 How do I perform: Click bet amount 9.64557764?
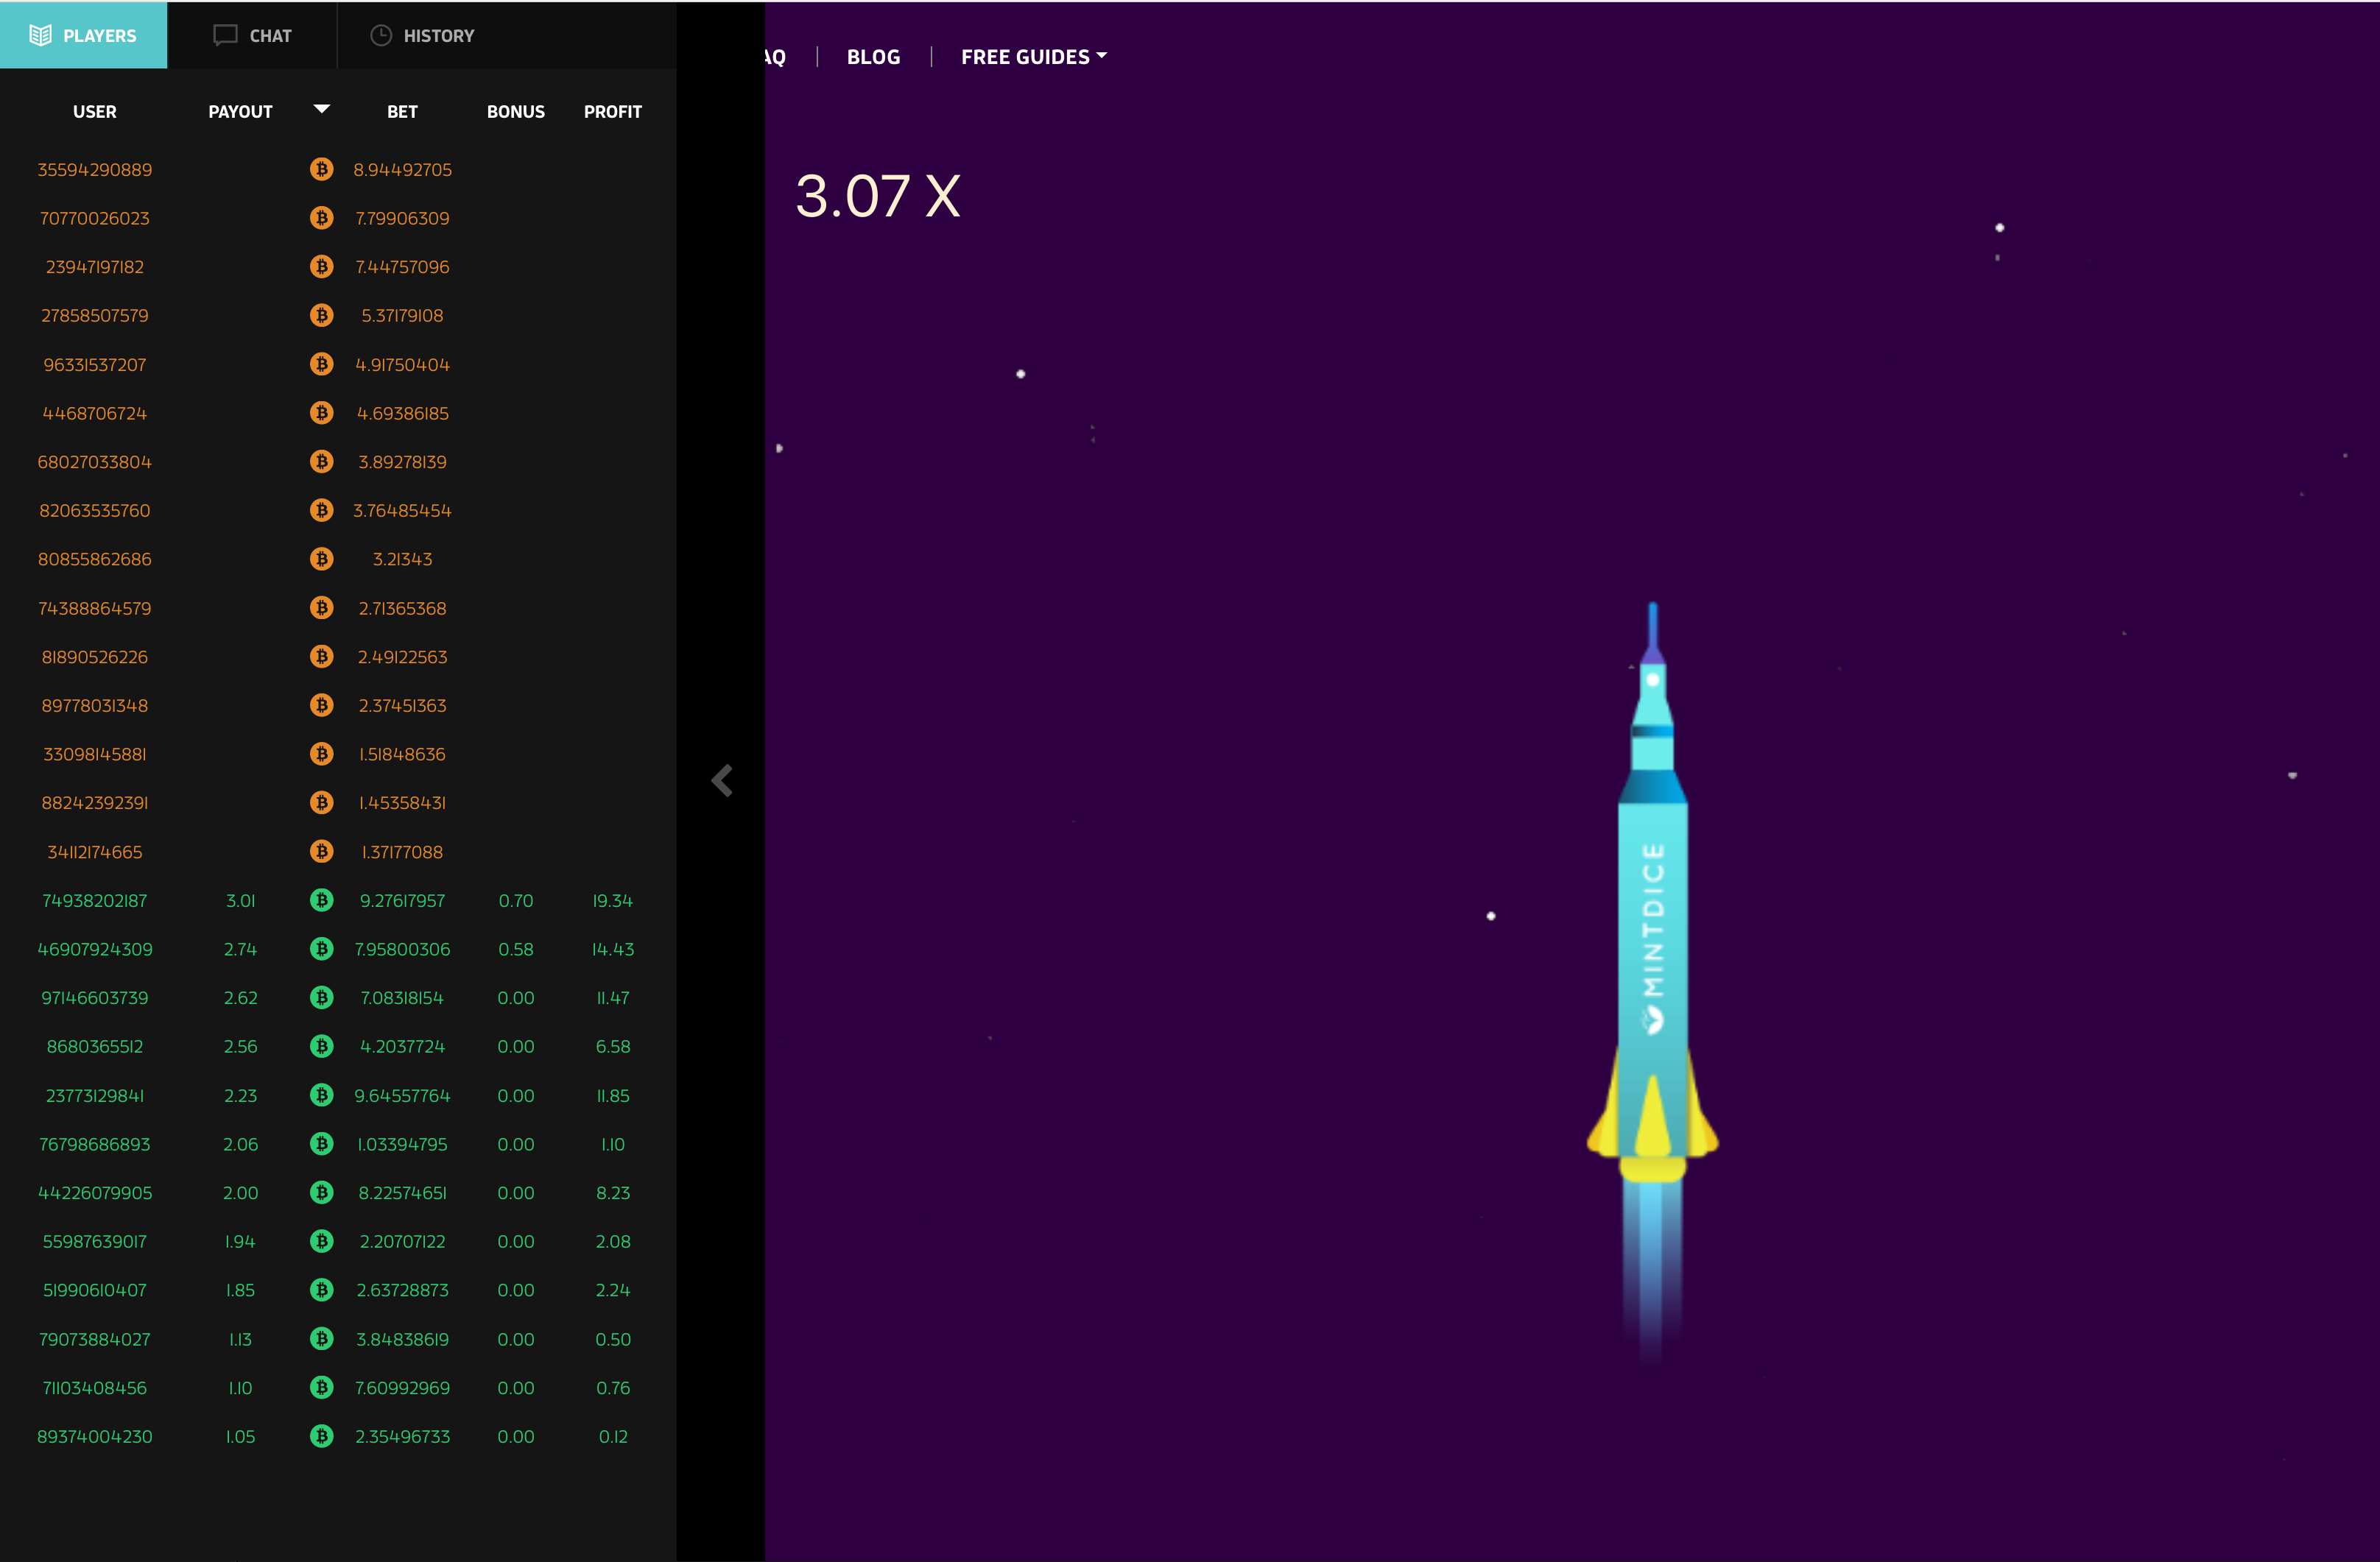click(402, 1095)
